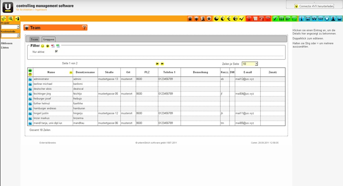
Task: Click the mail12@us.xyz email cell
Action: point(248,79)
